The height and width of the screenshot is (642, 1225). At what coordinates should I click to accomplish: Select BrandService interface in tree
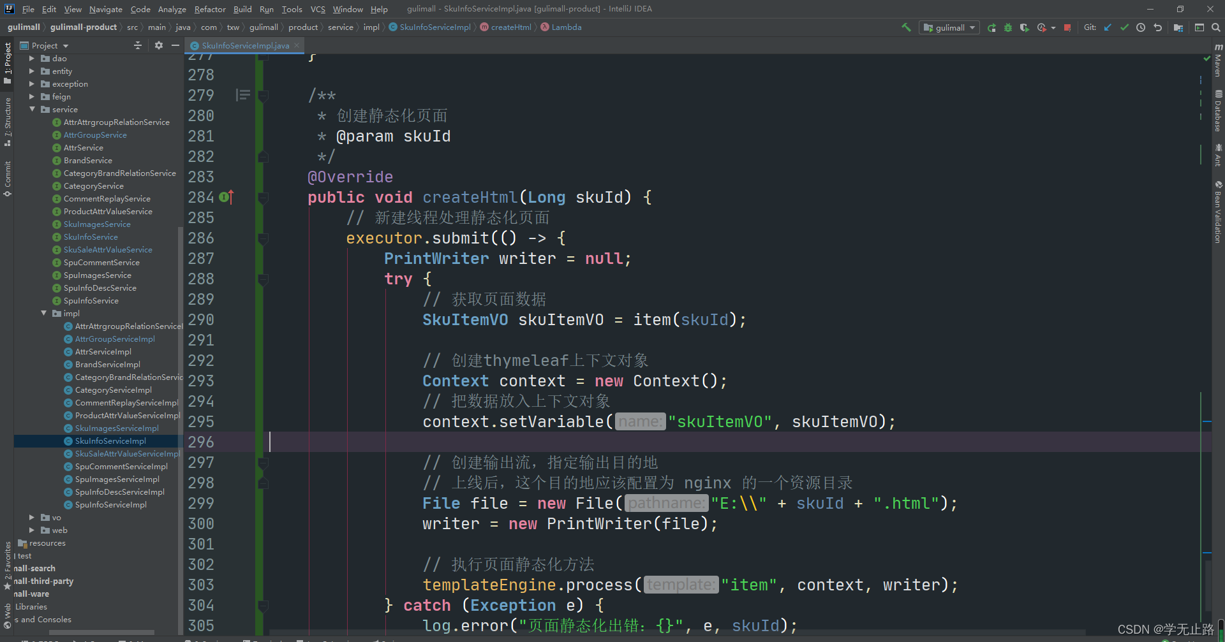[87, 160]
